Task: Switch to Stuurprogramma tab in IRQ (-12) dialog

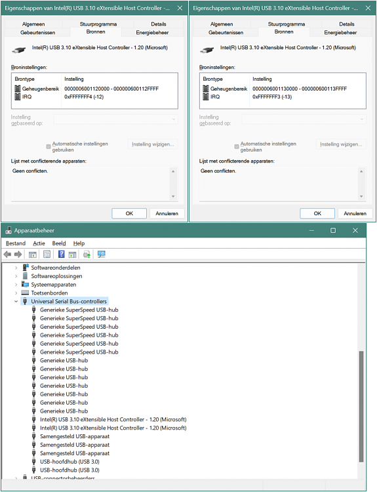Action: pos(98,24)
